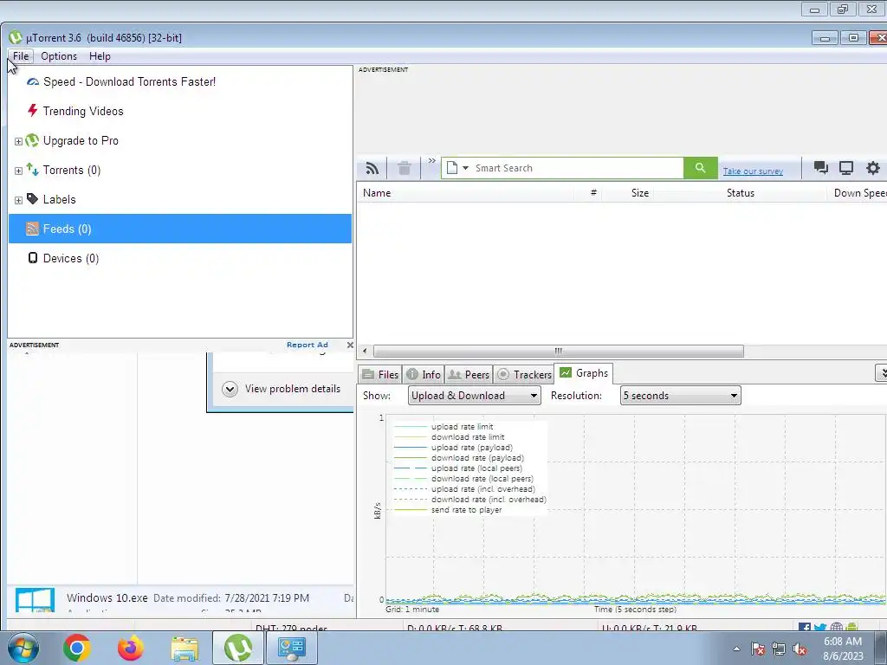This screenshot has height=665, width=887.
Task: Sort by the Status column header
Action: pyautogui.click(x=741, y=193)
